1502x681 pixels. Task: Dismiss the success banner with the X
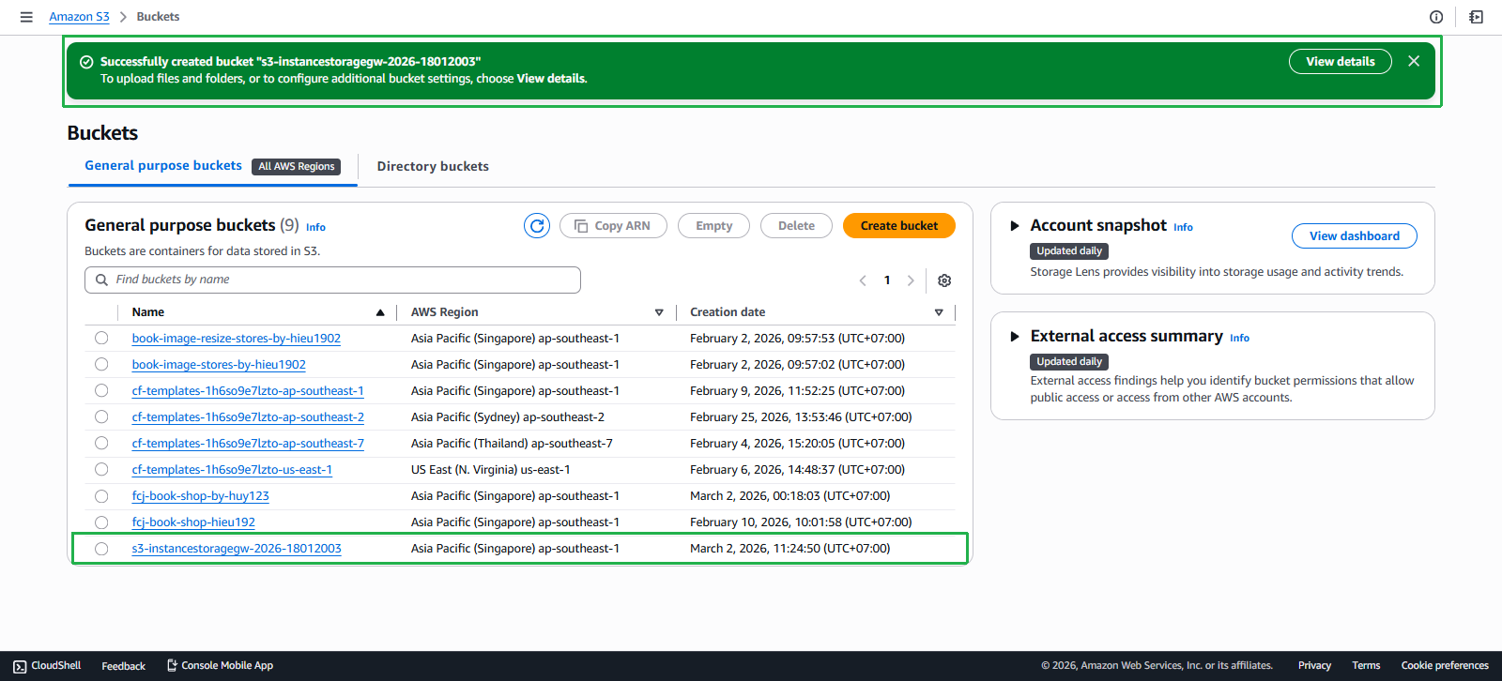coord(1414,61)
